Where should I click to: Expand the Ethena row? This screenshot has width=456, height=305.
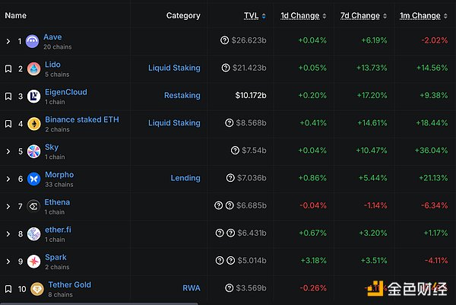pyautogui.click(x=8, y=206)
